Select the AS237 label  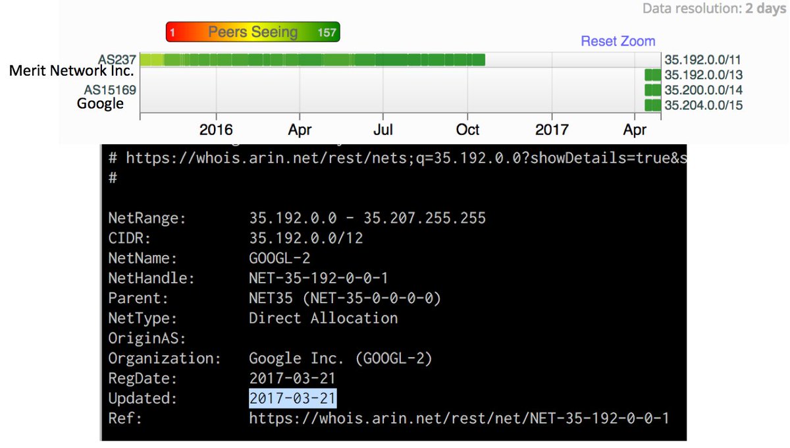[117, 59]
